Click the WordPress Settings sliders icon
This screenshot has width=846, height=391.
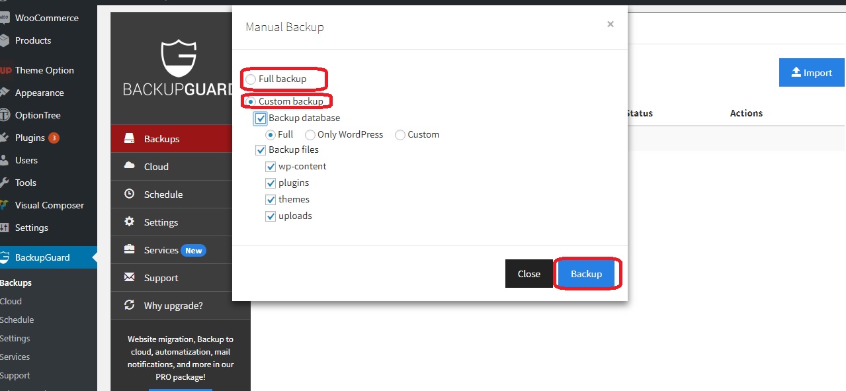[x=5, y=228]
